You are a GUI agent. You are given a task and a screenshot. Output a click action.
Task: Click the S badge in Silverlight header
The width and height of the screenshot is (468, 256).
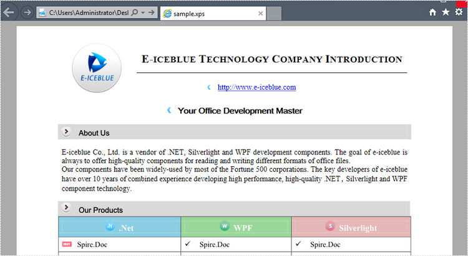click(x=330, y=226)
